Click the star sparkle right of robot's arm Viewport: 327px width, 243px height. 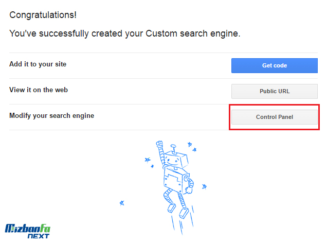click(x=205, y=185)
